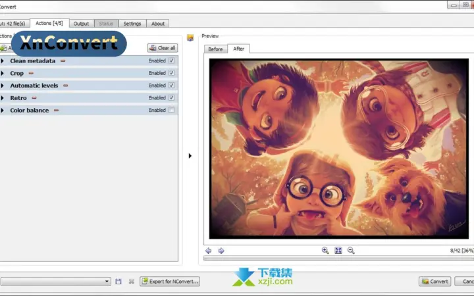
Task: Expand the Clean metadata action settings
Action: 3,61
